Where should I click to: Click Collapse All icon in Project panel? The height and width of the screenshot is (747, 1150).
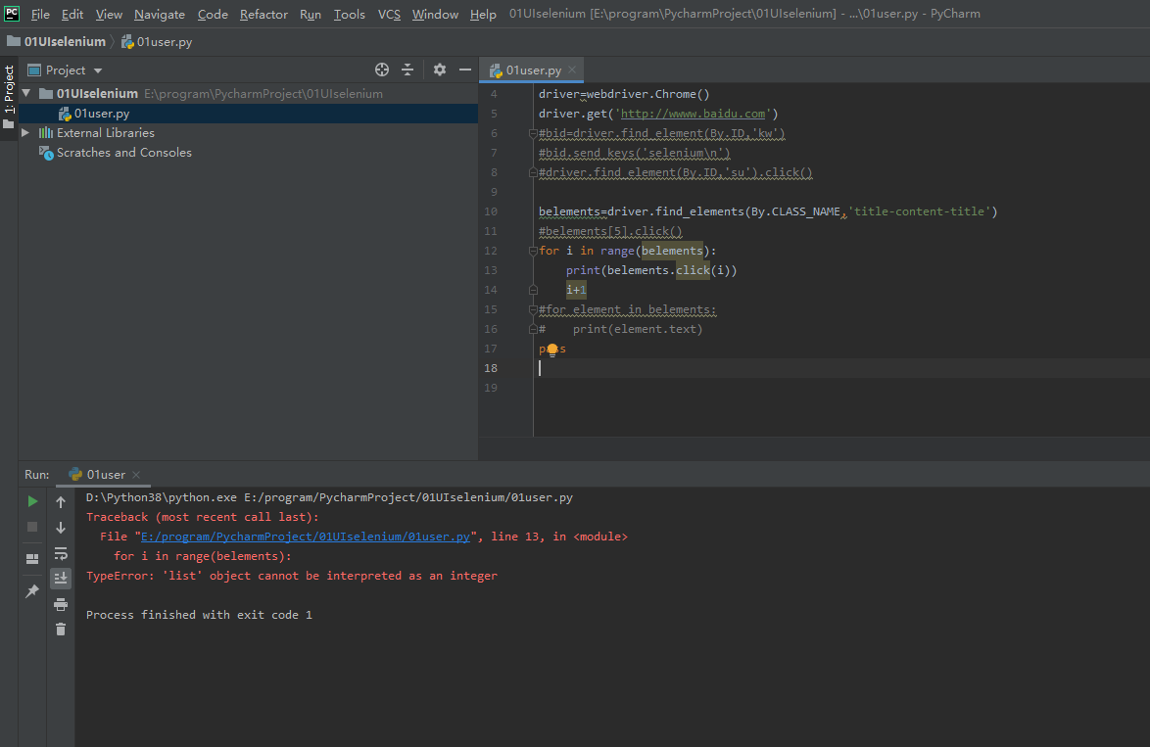click(408, 70)
